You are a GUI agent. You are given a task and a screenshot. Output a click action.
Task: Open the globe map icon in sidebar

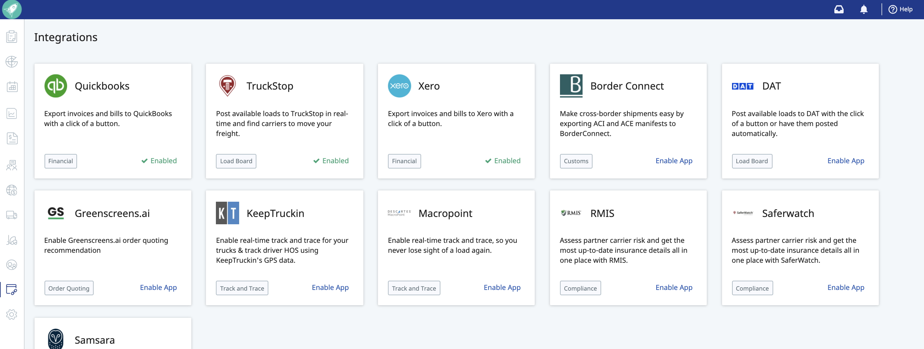[12, 62]
